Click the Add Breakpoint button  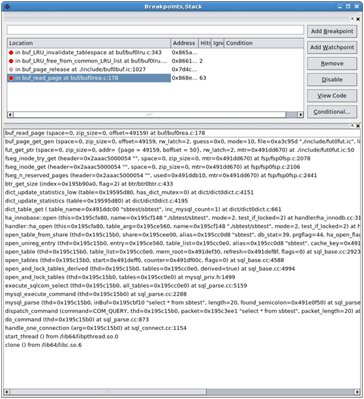(332, 31)
